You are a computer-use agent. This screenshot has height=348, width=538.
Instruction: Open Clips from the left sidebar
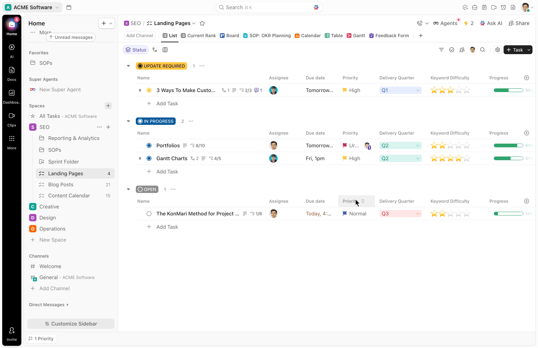tap(11, 117)
